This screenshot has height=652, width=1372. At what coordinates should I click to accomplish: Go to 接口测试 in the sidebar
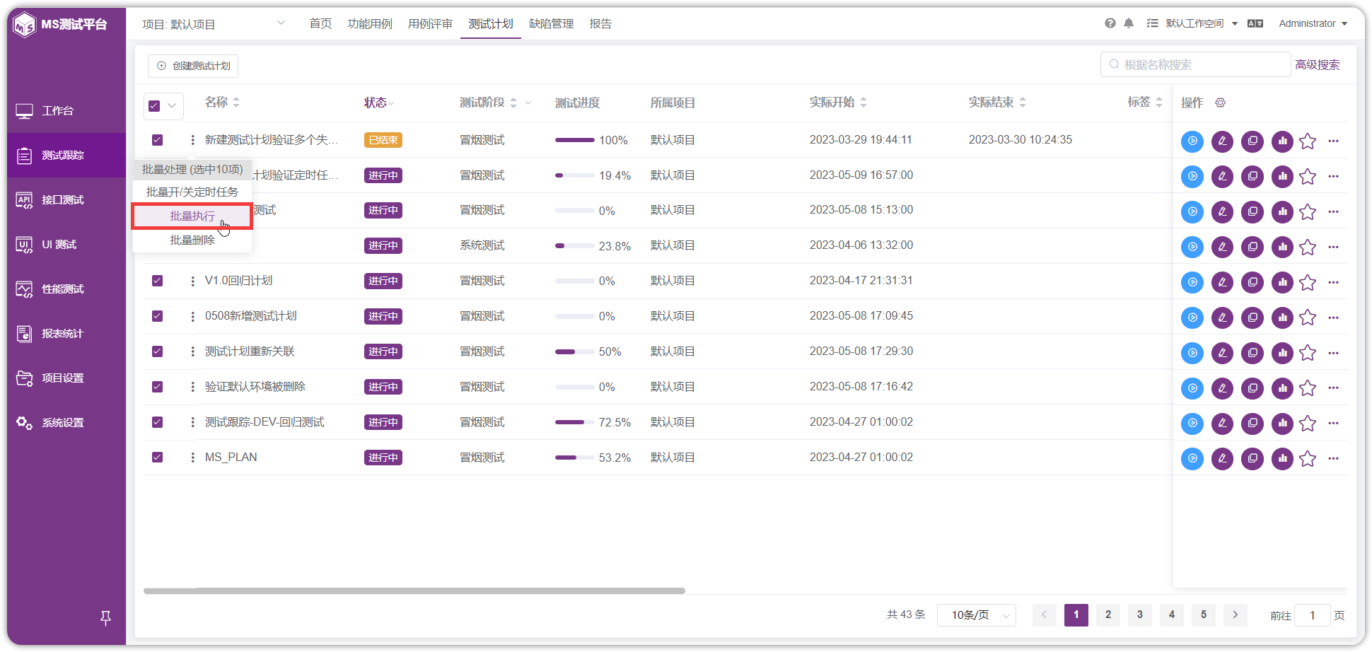(66, 200)
